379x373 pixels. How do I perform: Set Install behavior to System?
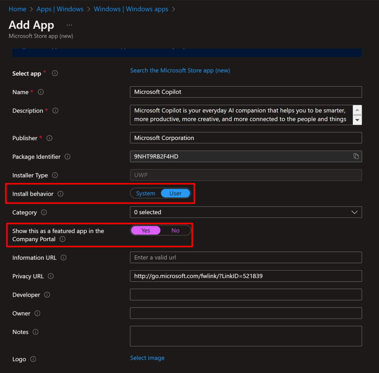(x=145, y=193)
